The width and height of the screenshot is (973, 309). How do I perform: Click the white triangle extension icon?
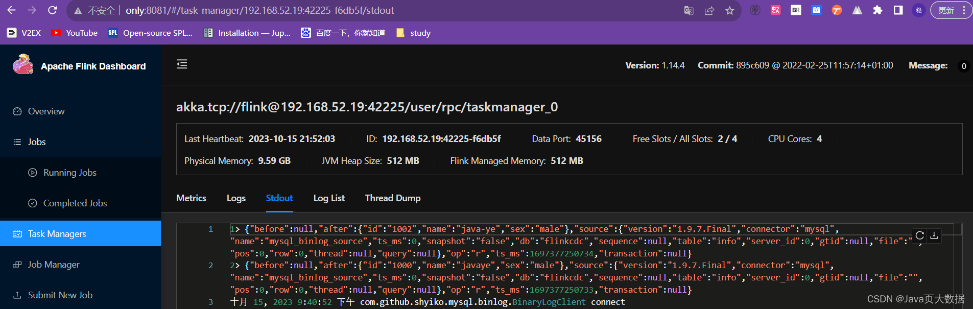tap(857, 10)
